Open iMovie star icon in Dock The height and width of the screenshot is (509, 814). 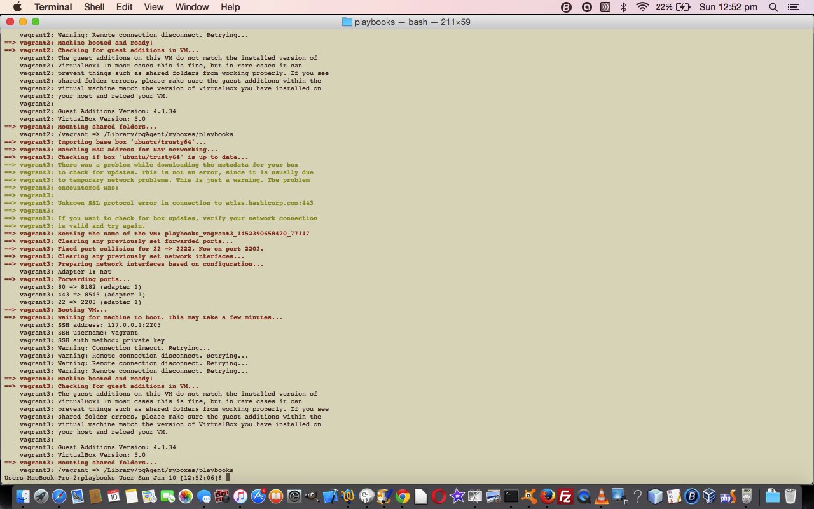click(x=457, y=496)
